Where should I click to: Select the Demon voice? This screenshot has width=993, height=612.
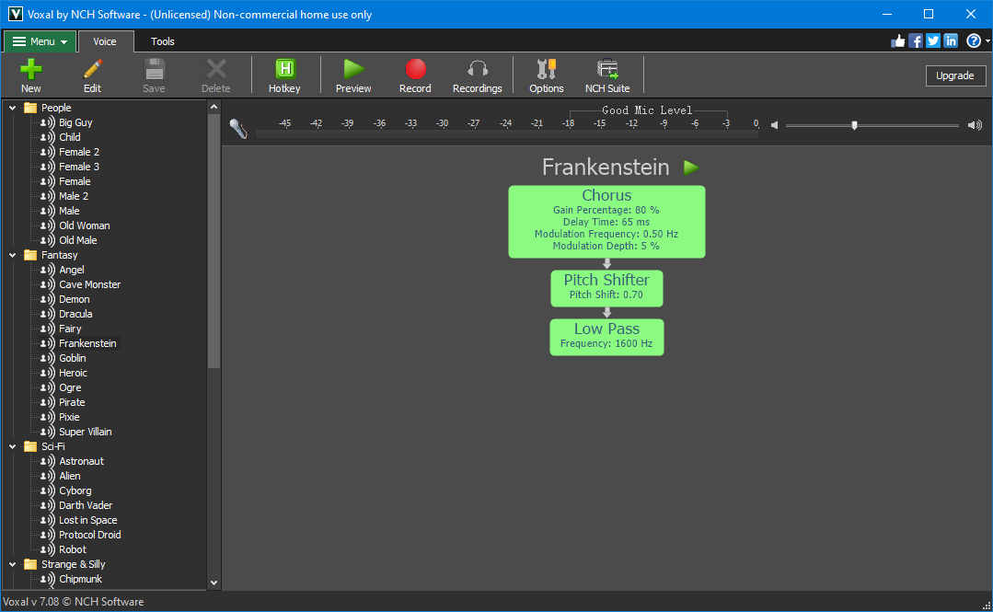[75, 300]
